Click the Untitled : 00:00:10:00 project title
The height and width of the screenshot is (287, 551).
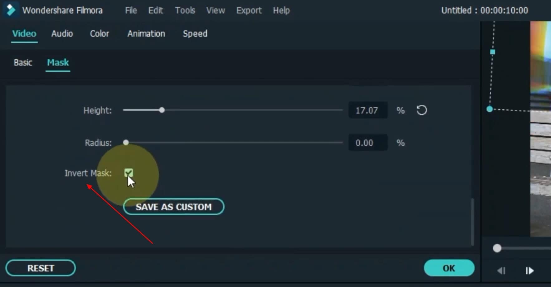(x=485, y=10)
